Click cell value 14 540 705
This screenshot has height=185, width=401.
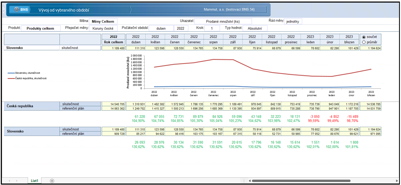click(x=113, y=104)
